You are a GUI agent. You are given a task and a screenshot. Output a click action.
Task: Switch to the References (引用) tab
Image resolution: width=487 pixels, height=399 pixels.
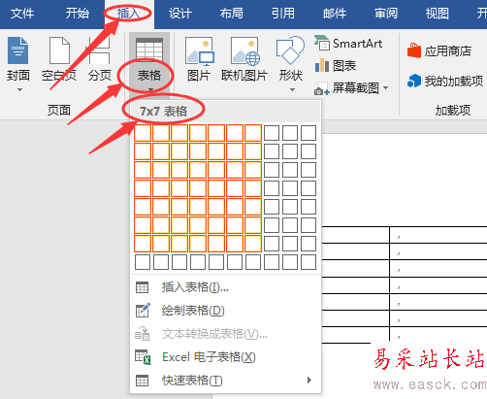tap(283, 14)
